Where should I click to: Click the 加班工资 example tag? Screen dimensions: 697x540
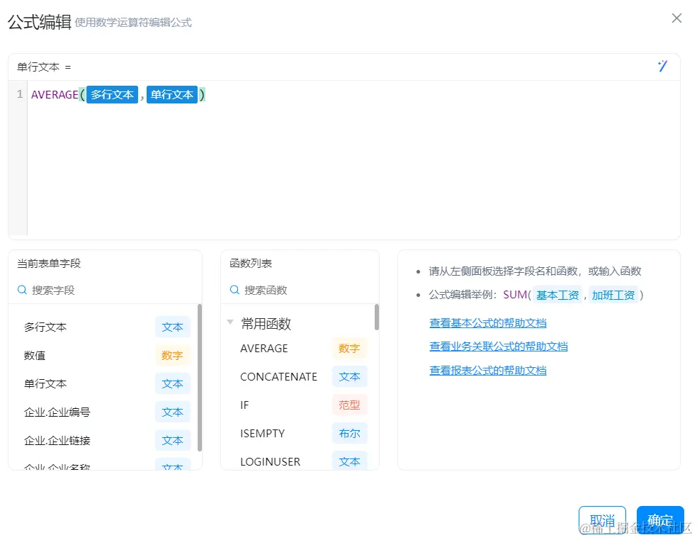coord(613,295)
